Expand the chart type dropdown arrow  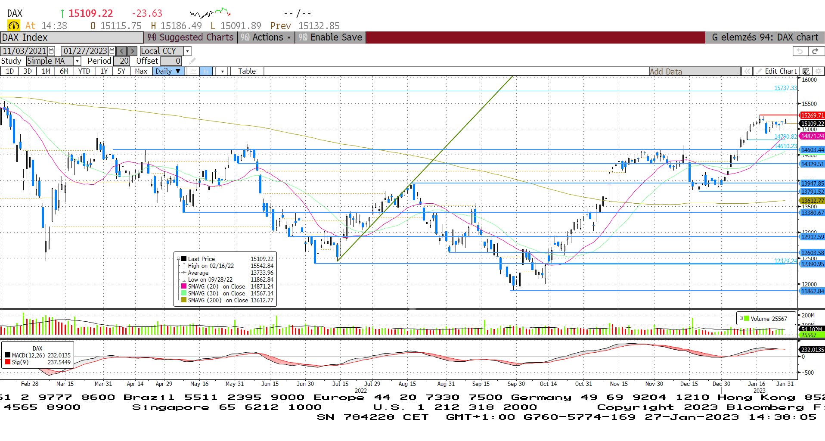[x=222, y=71]
